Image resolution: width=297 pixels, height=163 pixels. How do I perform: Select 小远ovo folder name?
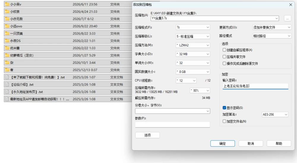tap(16, 26)
